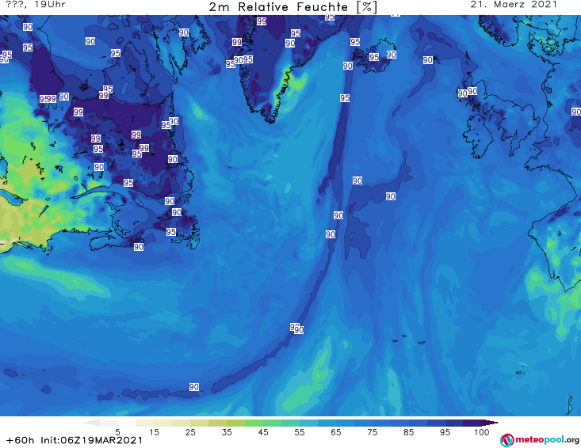The image size is (581, 448).
Task: Click the 'Init:06Z19MAR2021' run label
Action: tap(91, 440)
